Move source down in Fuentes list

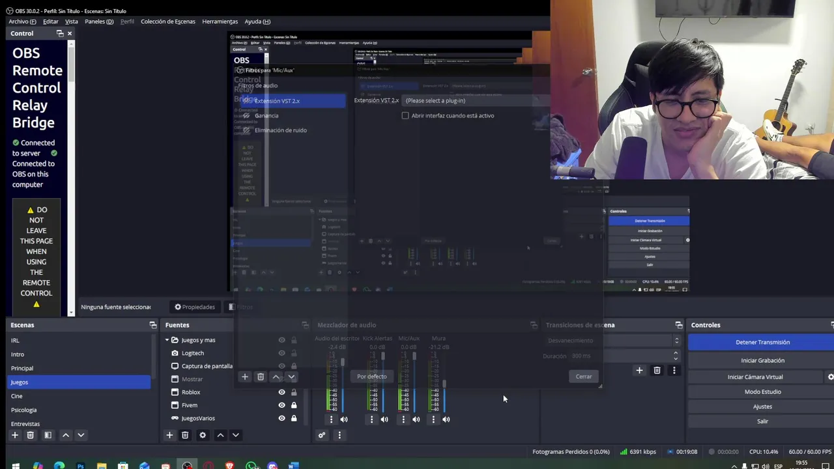pyautogui.click(x=236, y=435)
